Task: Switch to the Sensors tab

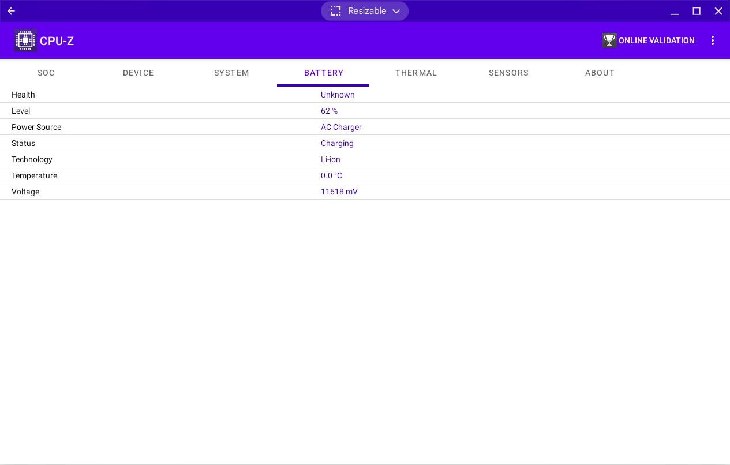Action: pos(508,73)
